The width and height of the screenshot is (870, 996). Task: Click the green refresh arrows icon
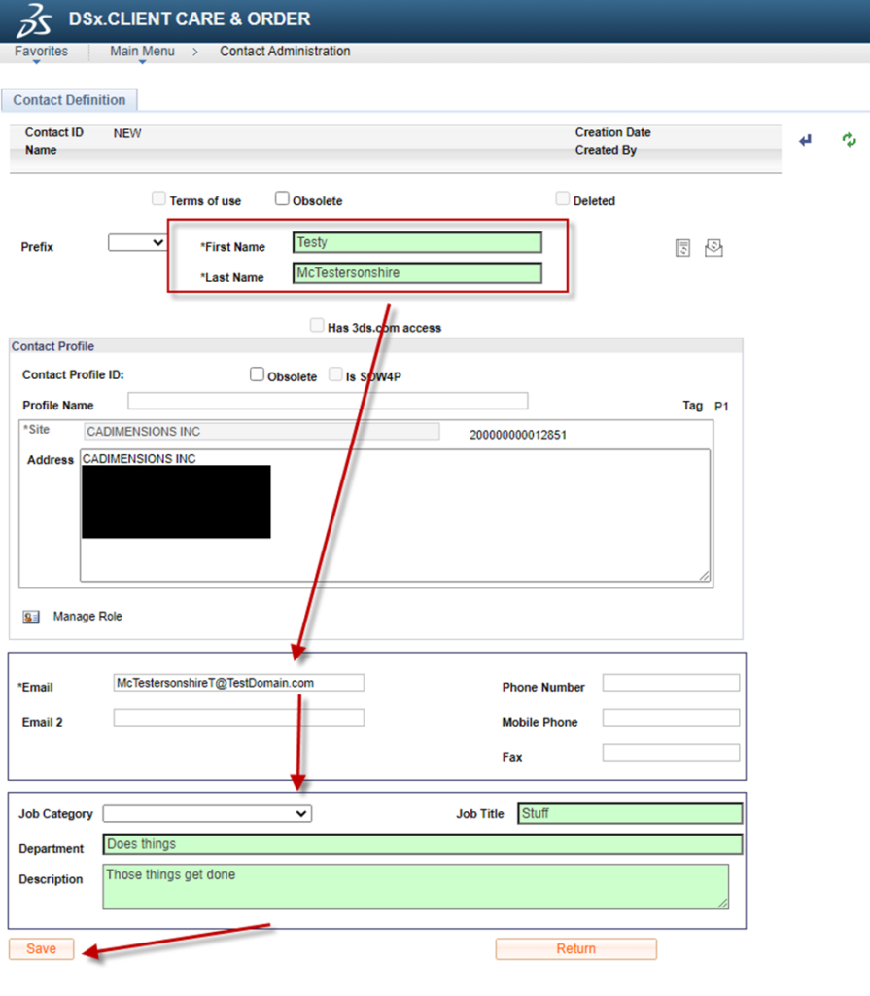tap(849, 140)
